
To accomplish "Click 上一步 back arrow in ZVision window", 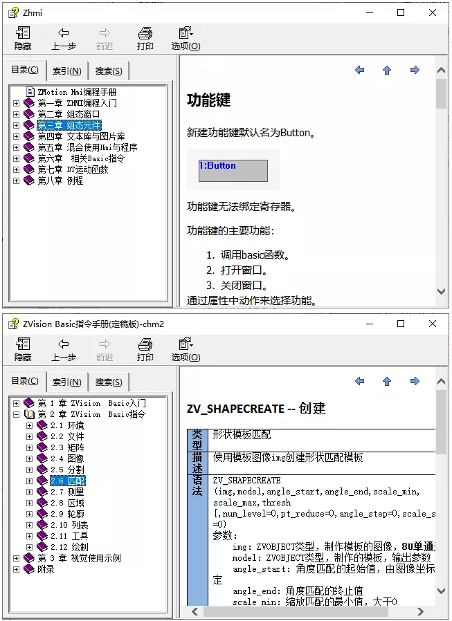I will coord(63,344).
